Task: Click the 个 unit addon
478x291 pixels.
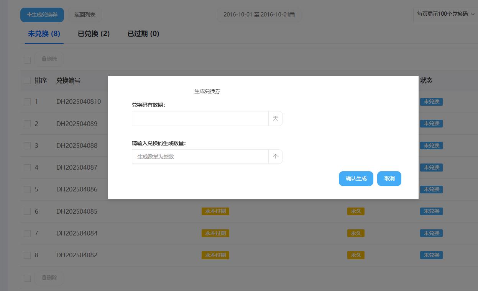Action: 276,157
